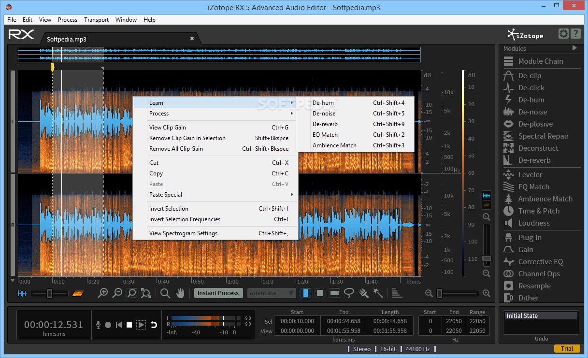The height and width of the screenshot is (358, 588).
Task: Choose Invert Selection Frequencies
Action: [x=215, y=219]
